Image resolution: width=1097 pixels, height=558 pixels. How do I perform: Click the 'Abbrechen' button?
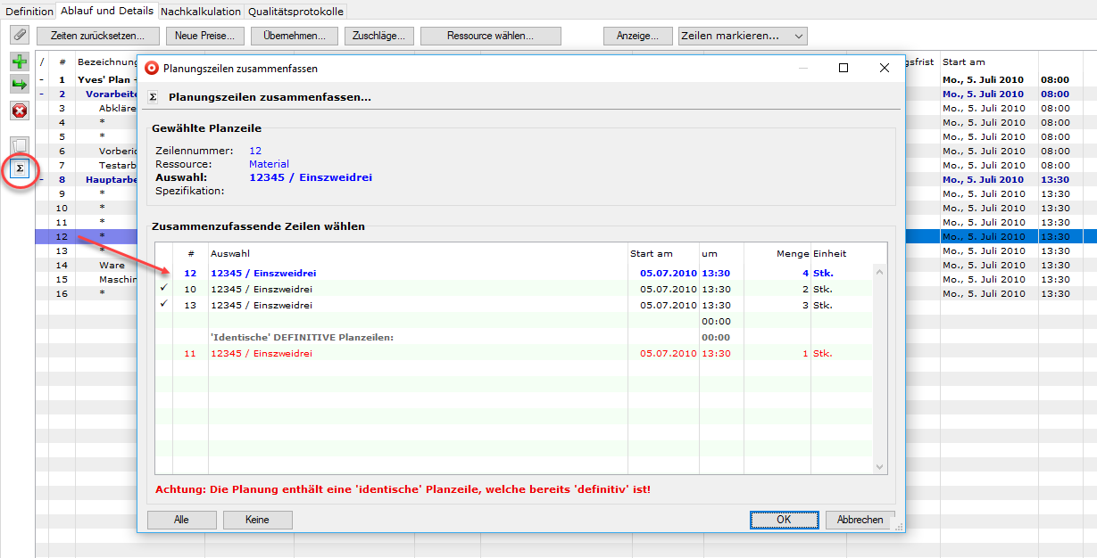click(860, 520)
